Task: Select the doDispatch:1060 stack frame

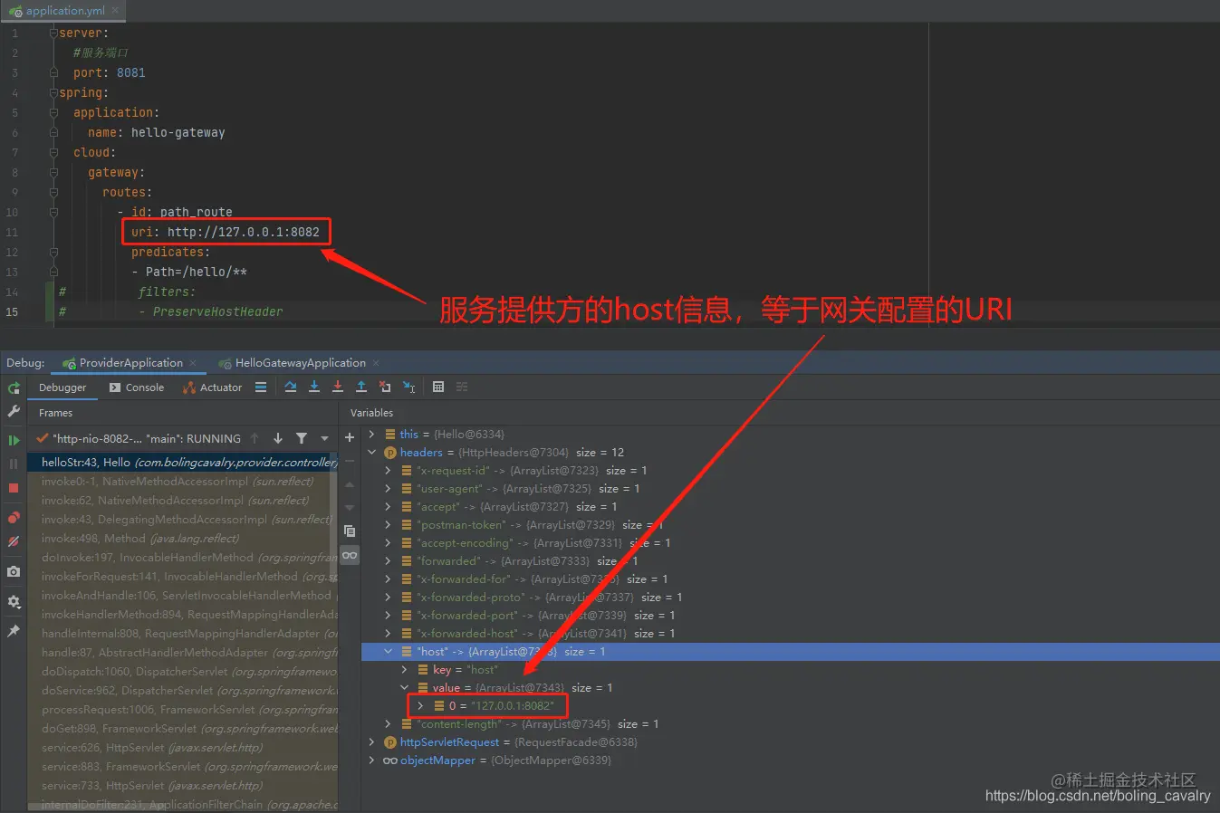Action: [x=183, y=672]
